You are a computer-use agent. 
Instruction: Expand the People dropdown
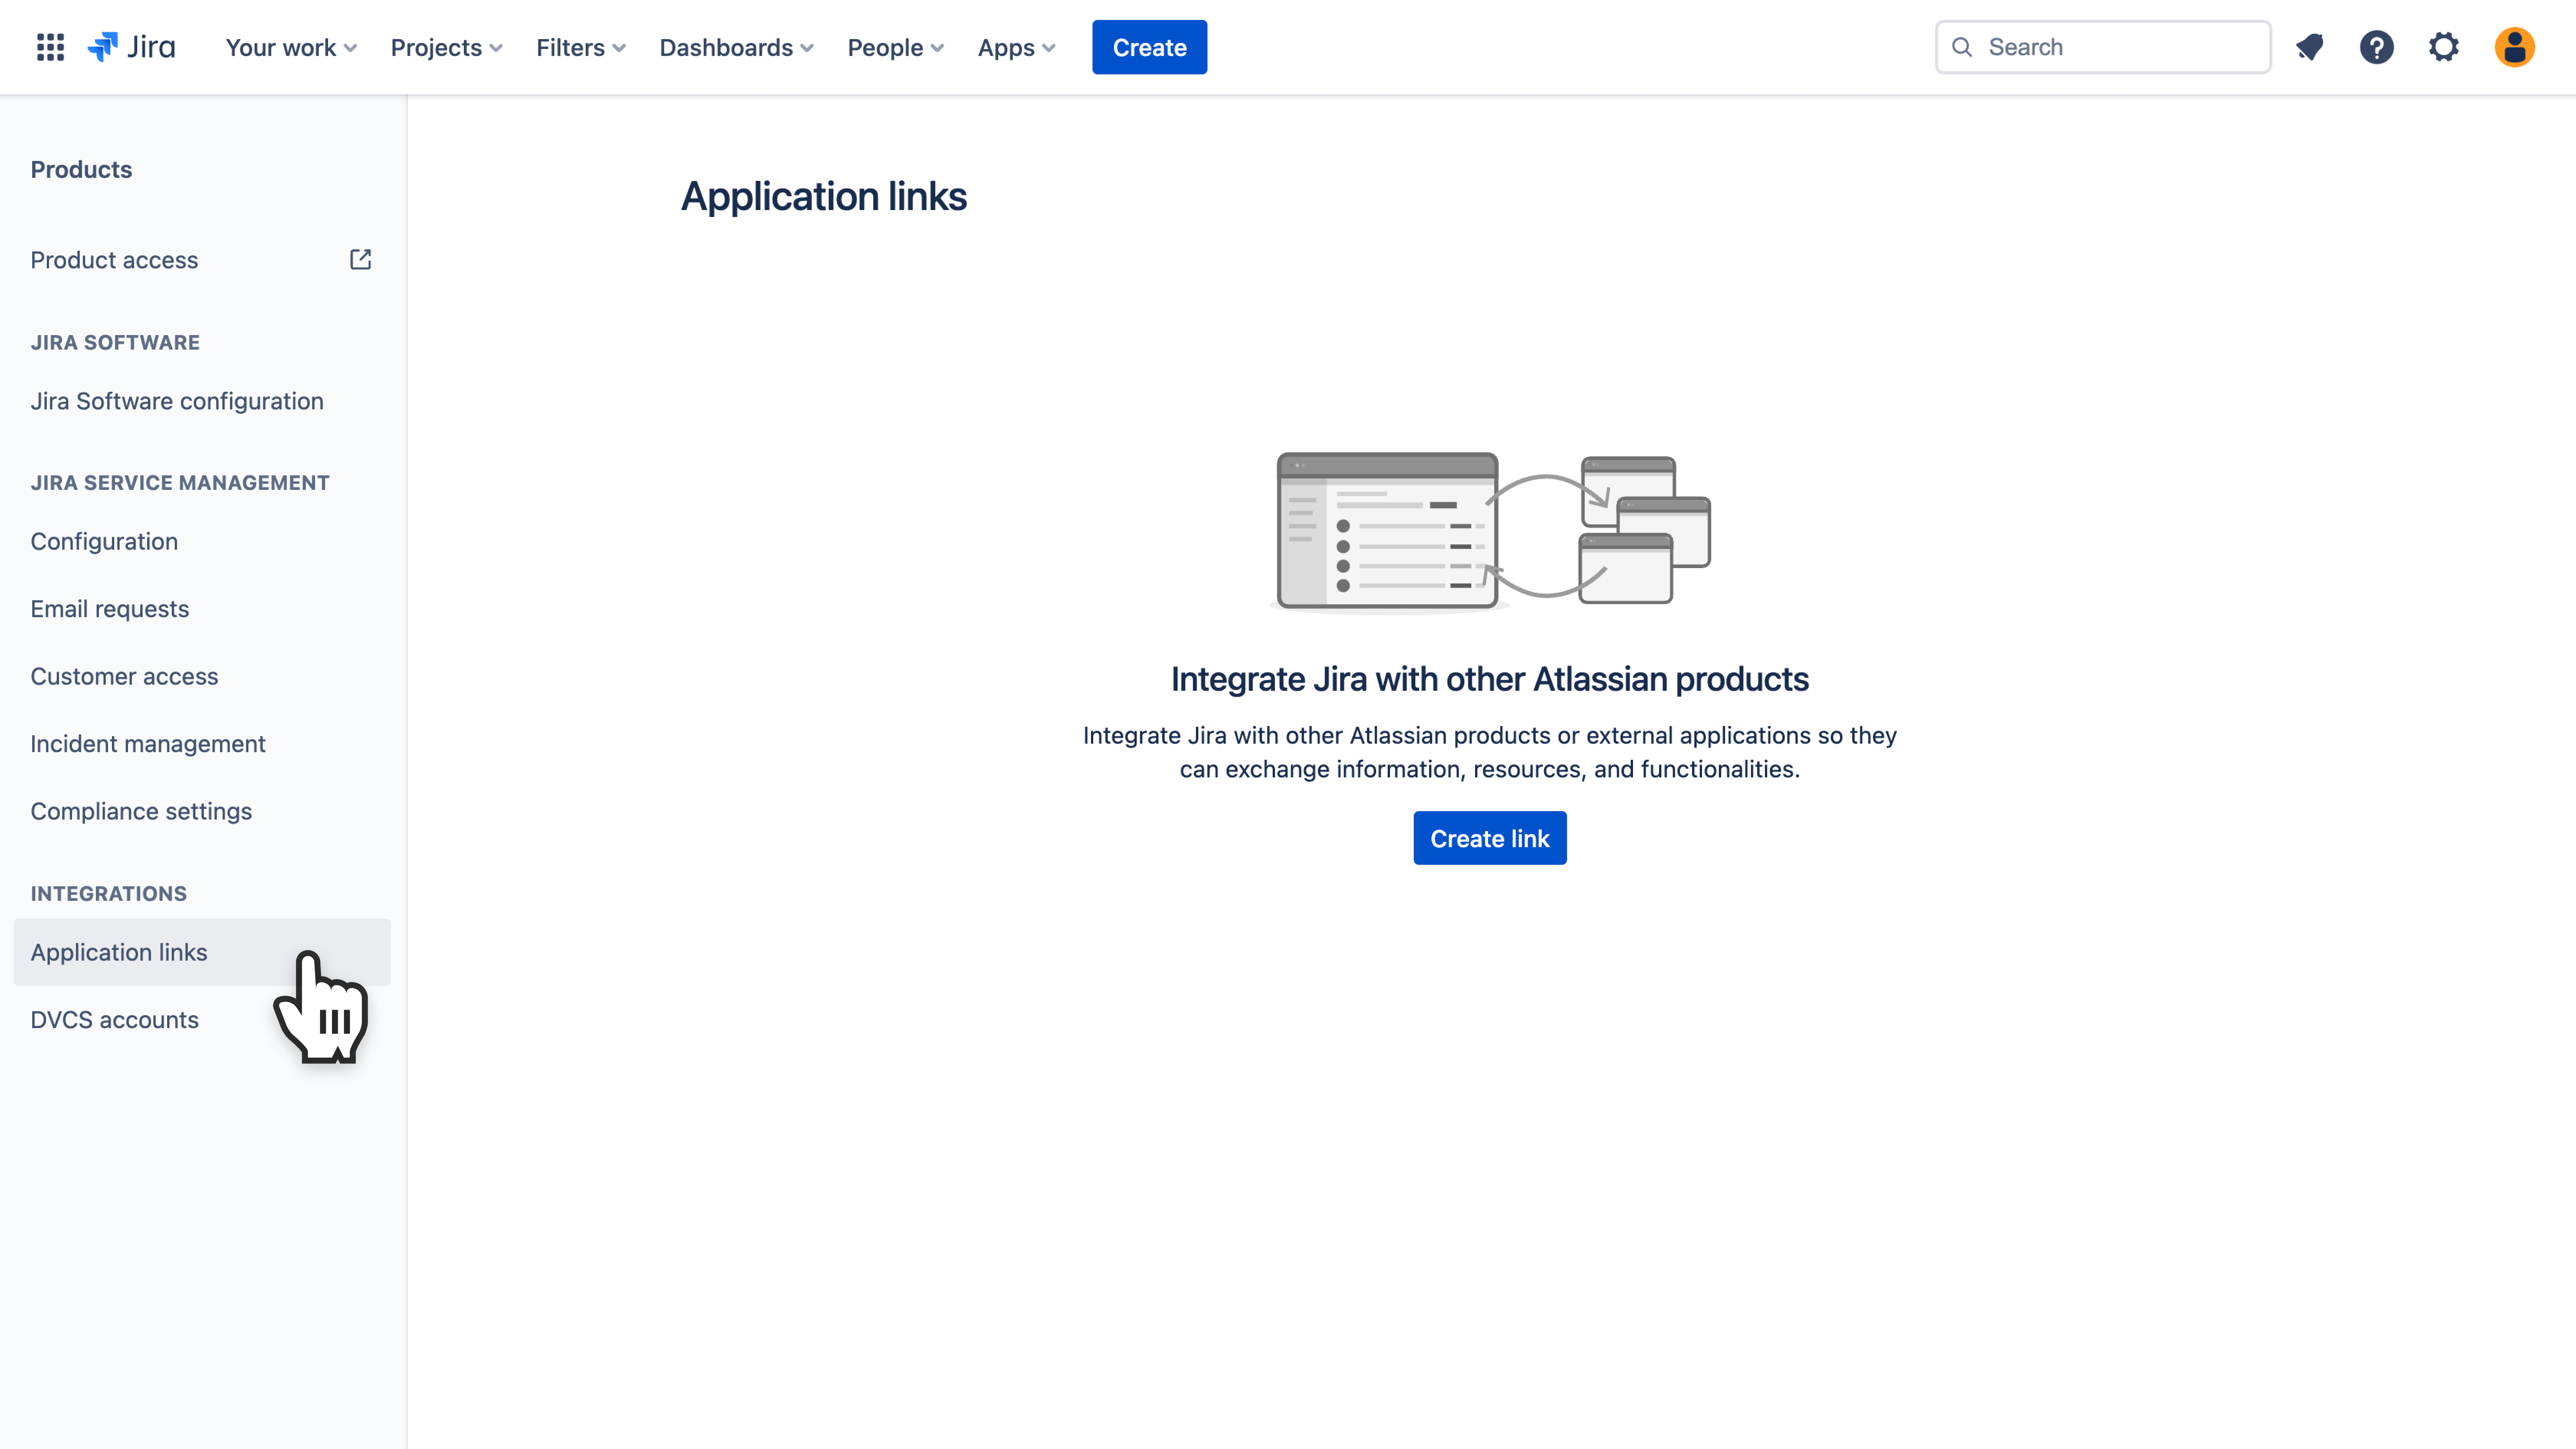point(895,47)
